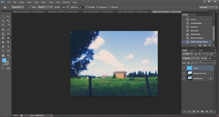Enable the All Layers checkbox
Image resolution: width=219 pixels, height=117 pixels.
pyautogui.click(x=109, y=7)
